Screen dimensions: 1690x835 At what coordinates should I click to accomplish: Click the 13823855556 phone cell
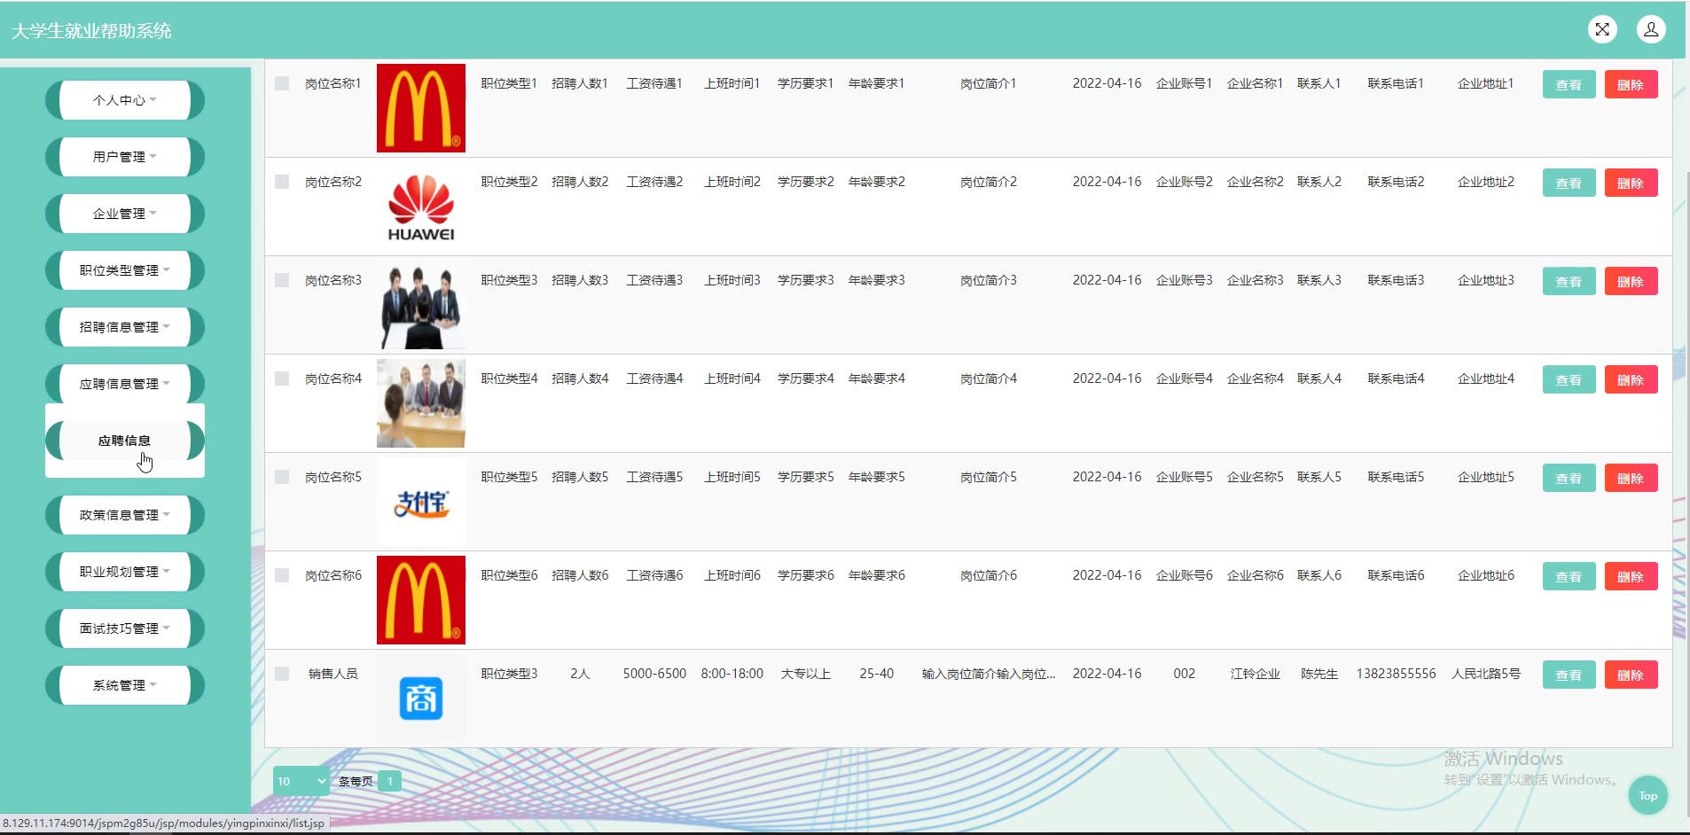[x=1396, y=674]
